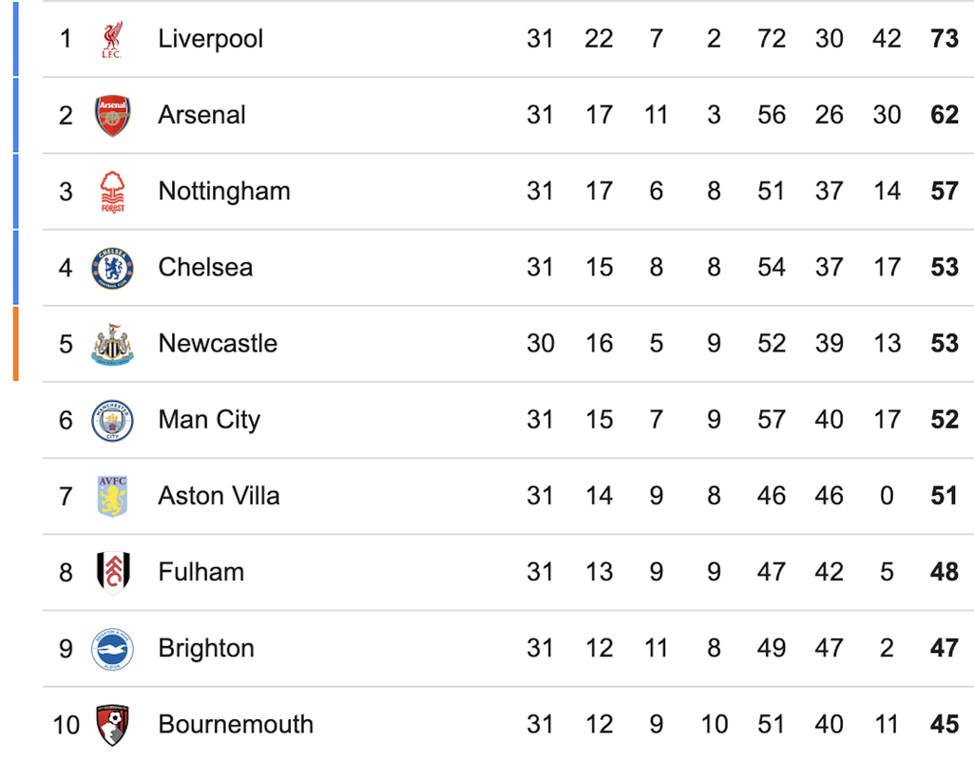
Task: Open the Chelsea team page
Action: [205, 268]
